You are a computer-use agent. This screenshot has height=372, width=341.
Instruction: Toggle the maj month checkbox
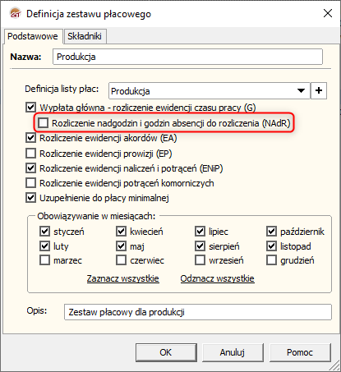click(121, 246)
